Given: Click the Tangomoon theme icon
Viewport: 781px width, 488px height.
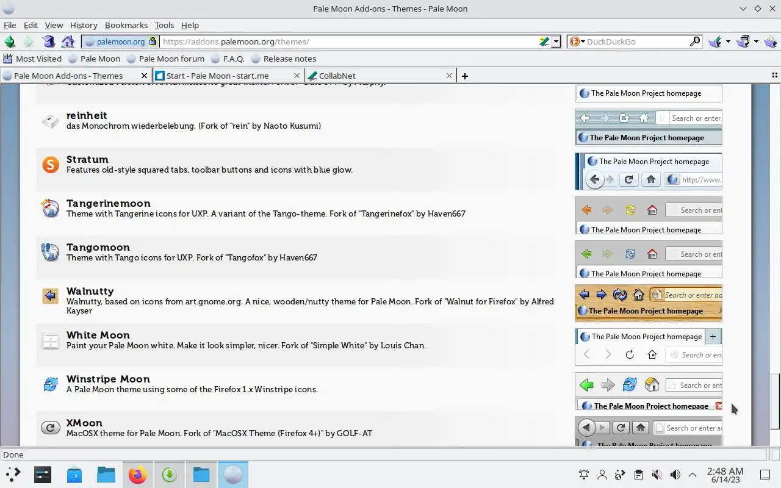Looking at the screenshot, I should (x=51, y=252).
